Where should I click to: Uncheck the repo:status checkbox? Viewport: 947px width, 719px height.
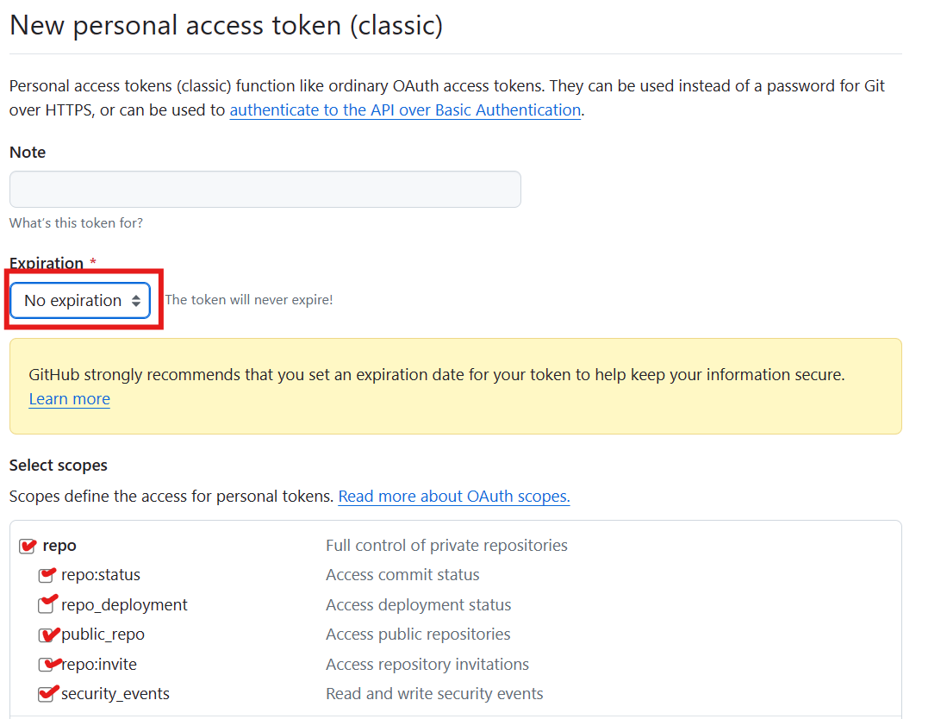pyautogui.click(x=47, y=575)
